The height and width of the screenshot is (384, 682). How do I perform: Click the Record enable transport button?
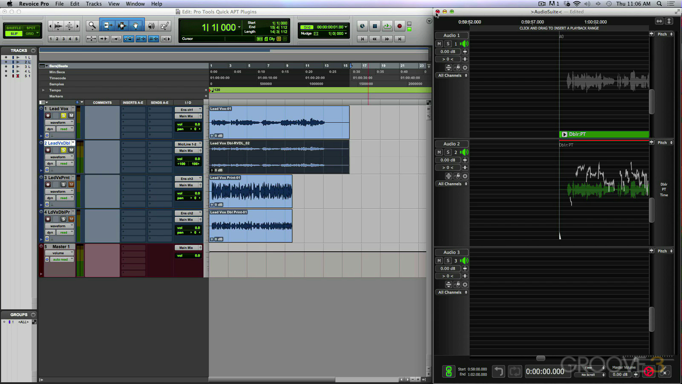click(x=399, y=26)
